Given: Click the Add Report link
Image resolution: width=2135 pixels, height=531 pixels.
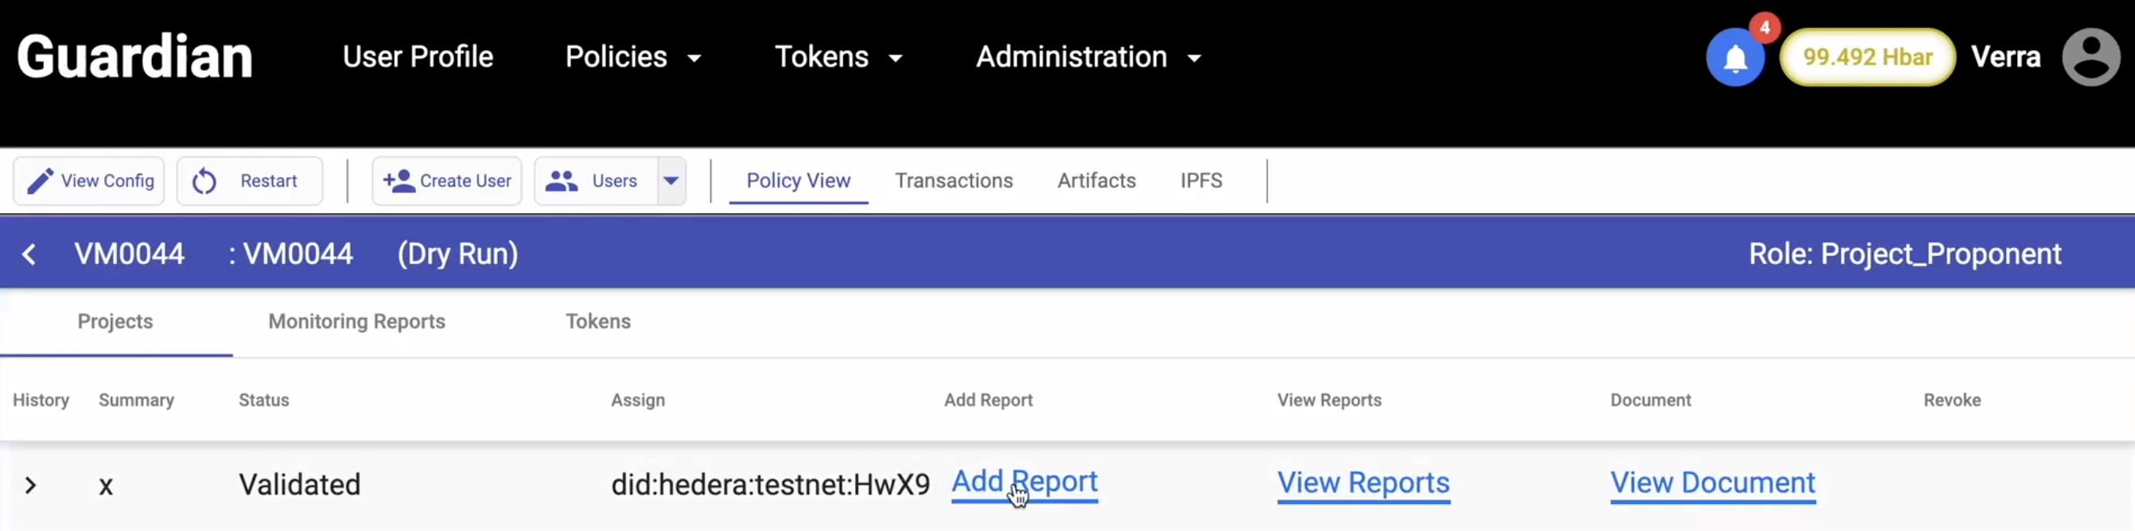Looking at the screenshot, I should [1024, 483].
